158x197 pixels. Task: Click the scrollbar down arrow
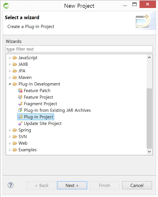(149, 152)
